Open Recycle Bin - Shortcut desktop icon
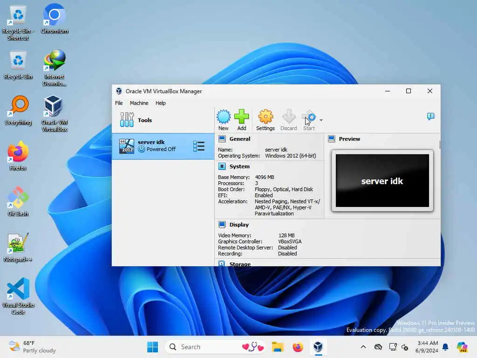 tap(18, 23)
